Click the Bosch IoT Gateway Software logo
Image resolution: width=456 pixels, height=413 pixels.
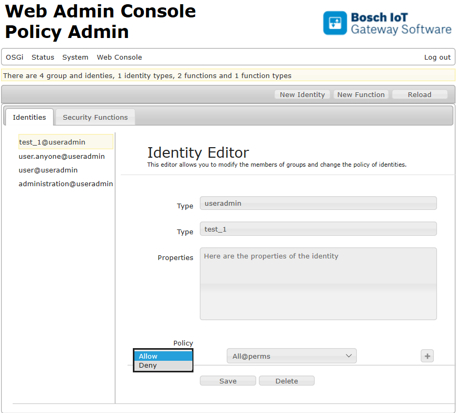387,23
